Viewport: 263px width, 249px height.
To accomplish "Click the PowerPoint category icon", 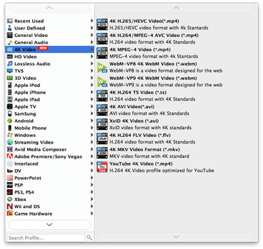I will click(x=10, y=178).
